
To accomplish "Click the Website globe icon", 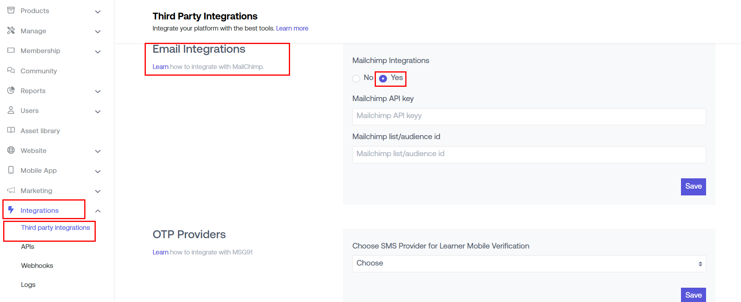I will [11, 150].
